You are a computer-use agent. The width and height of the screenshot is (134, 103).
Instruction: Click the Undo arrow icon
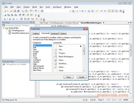(31, 11)
